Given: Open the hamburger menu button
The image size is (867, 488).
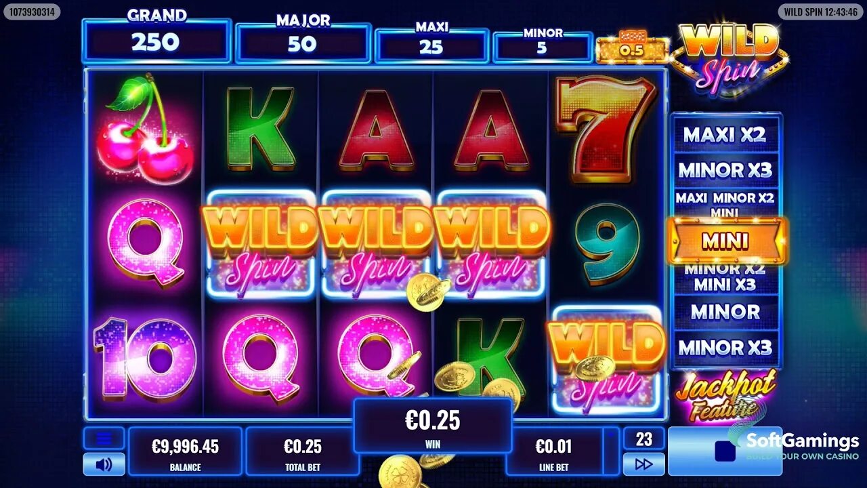Looking at the screenshot, I should (104, 439).
